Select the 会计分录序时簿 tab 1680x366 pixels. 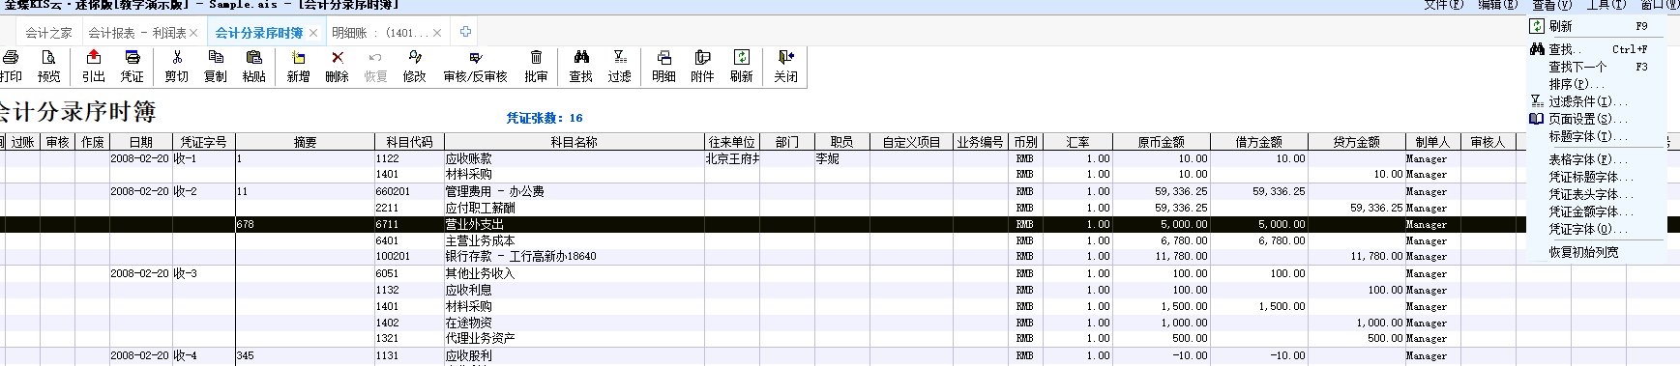pos(258,33)
